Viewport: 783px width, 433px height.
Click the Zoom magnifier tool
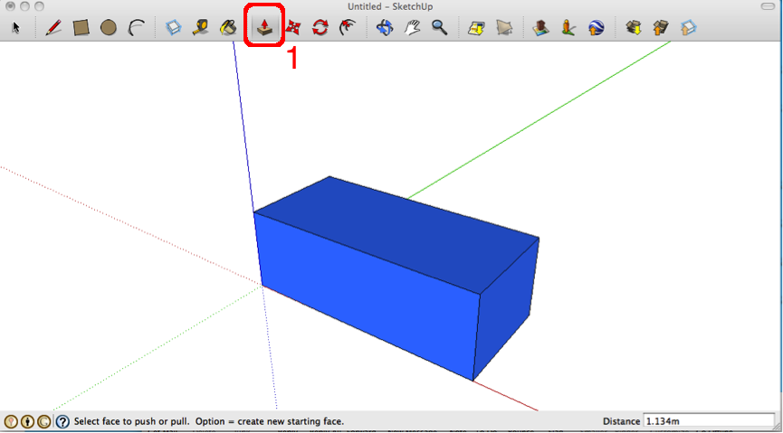point(440,28)
